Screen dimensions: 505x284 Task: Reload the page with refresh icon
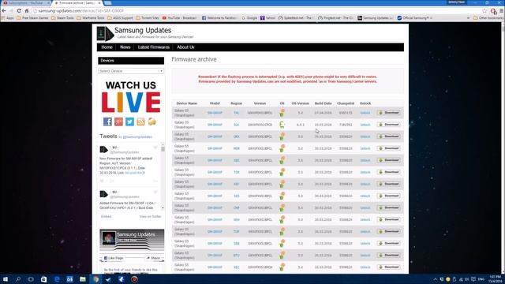point(19,10)
